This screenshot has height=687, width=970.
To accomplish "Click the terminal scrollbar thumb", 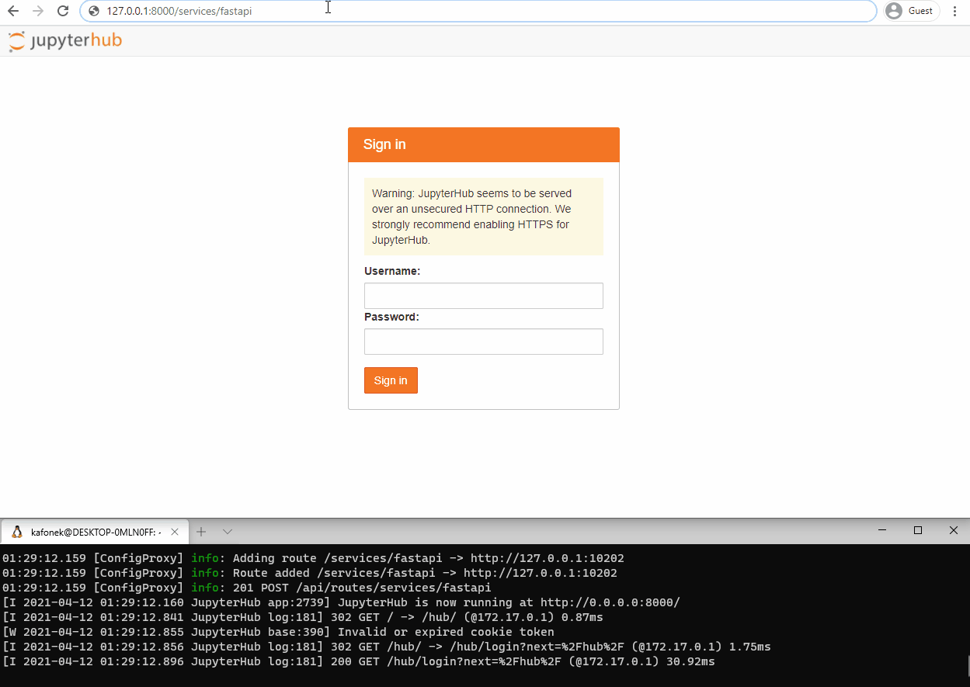I will click(x=968, y=665).
